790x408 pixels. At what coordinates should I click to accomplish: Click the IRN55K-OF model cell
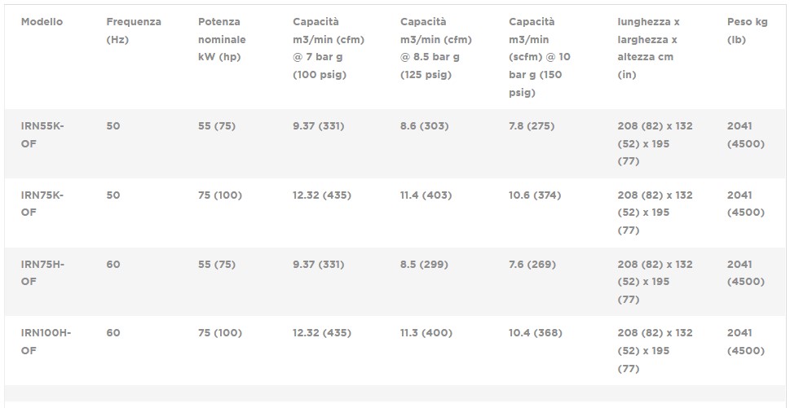42,134
